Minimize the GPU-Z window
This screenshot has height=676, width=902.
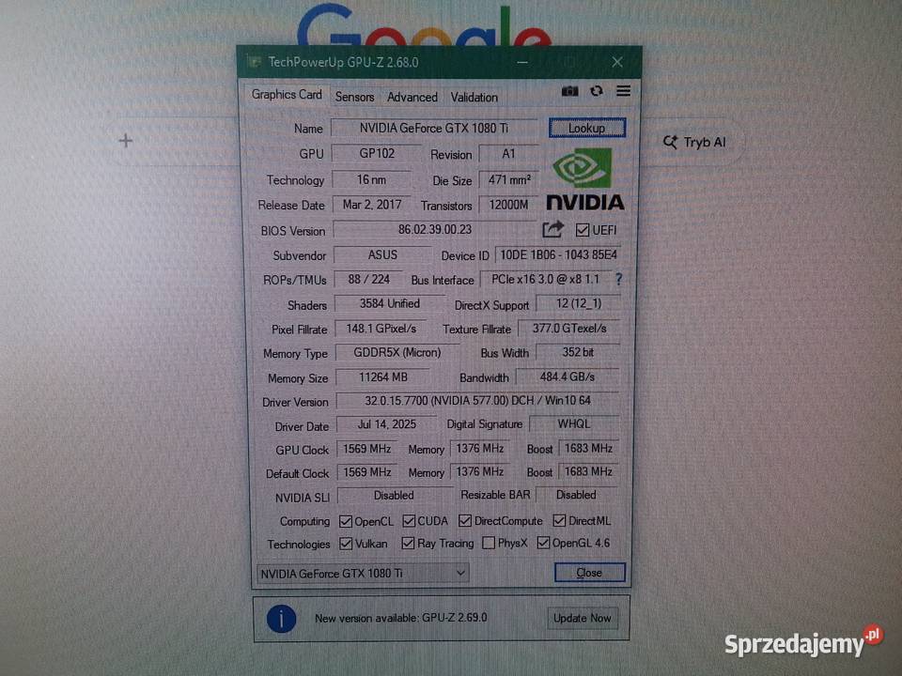(522, 62)
